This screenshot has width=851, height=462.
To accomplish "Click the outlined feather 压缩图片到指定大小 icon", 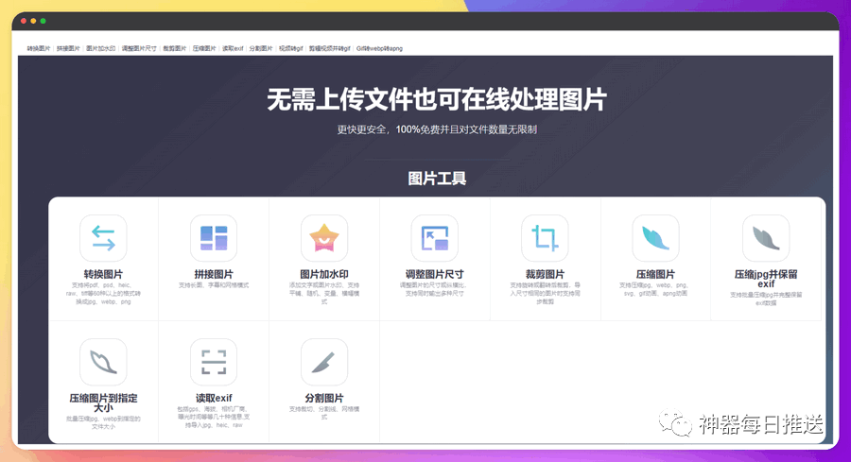I will tap(103, 362).
